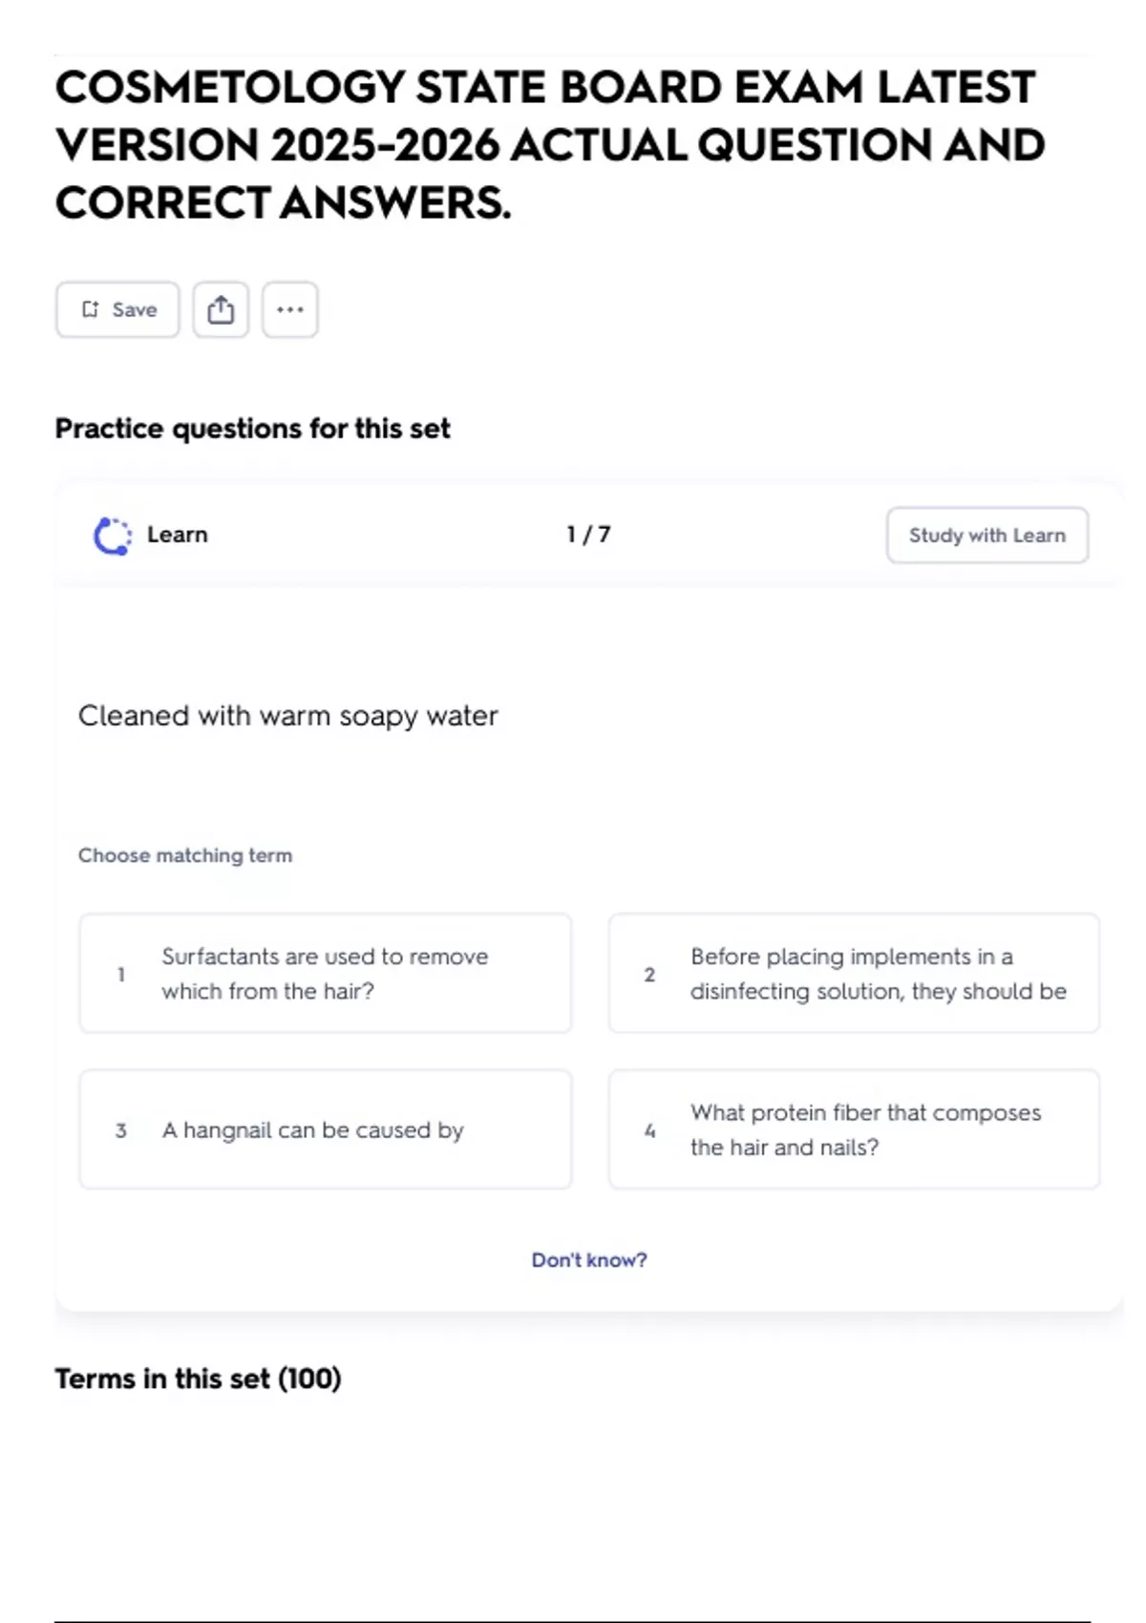Open the three-dot more options menu
The image size is (1146, 1623).
(x=290, y=309)
